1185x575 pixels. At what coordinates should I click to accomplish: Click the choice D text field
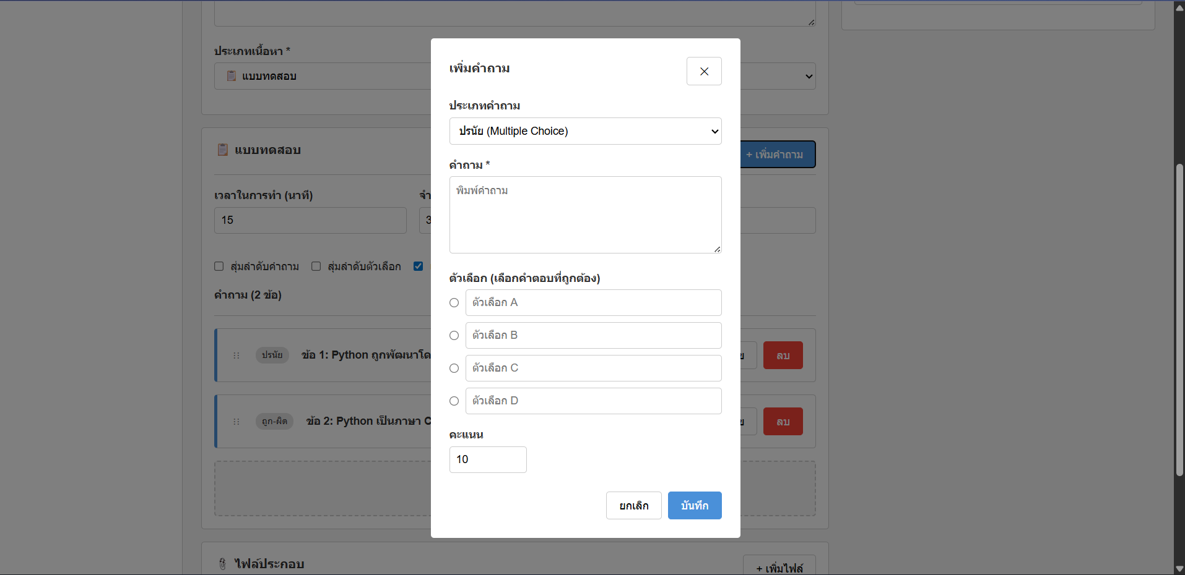coord(593,401)
